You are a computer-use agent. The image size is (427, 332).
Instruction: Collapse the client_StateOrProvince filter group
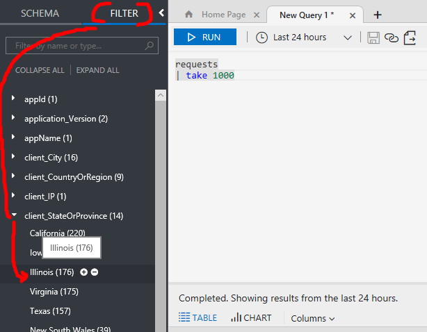coord(14,215)
